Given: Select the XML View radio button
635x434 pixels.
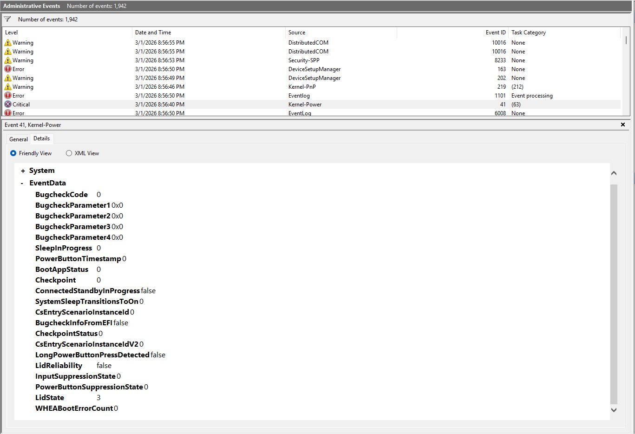Looking at the screenshot, I should coord(69,153).
